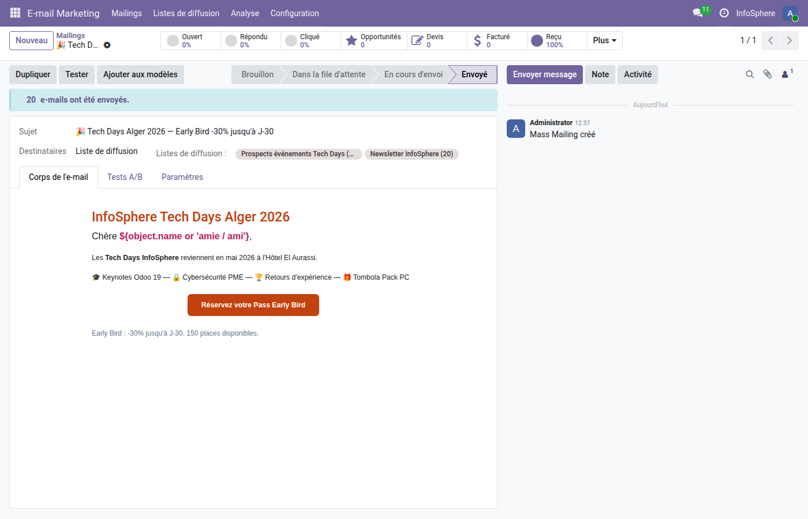The width and height of the screenshot is (808, 519).
Task: Open the Paramètres tab
Action: [x=182, y=177]
